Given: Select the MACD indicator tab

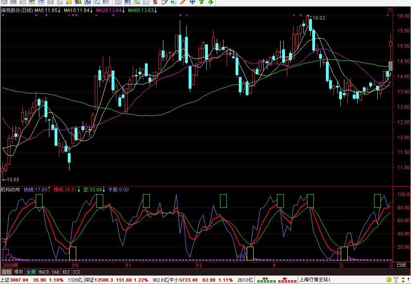Looking at the screenshot, I should [44, 272].
